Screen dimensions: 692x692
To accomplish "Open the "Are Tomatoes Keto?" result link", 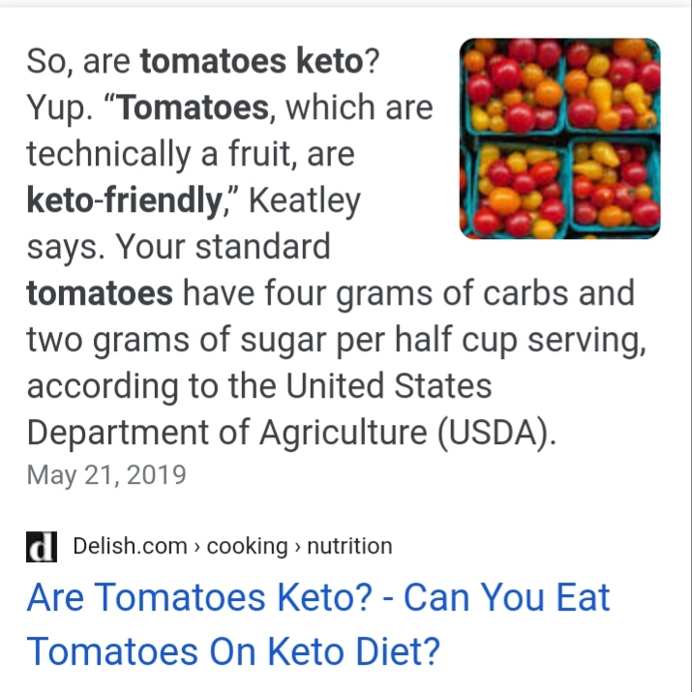I will coord(317,623).
